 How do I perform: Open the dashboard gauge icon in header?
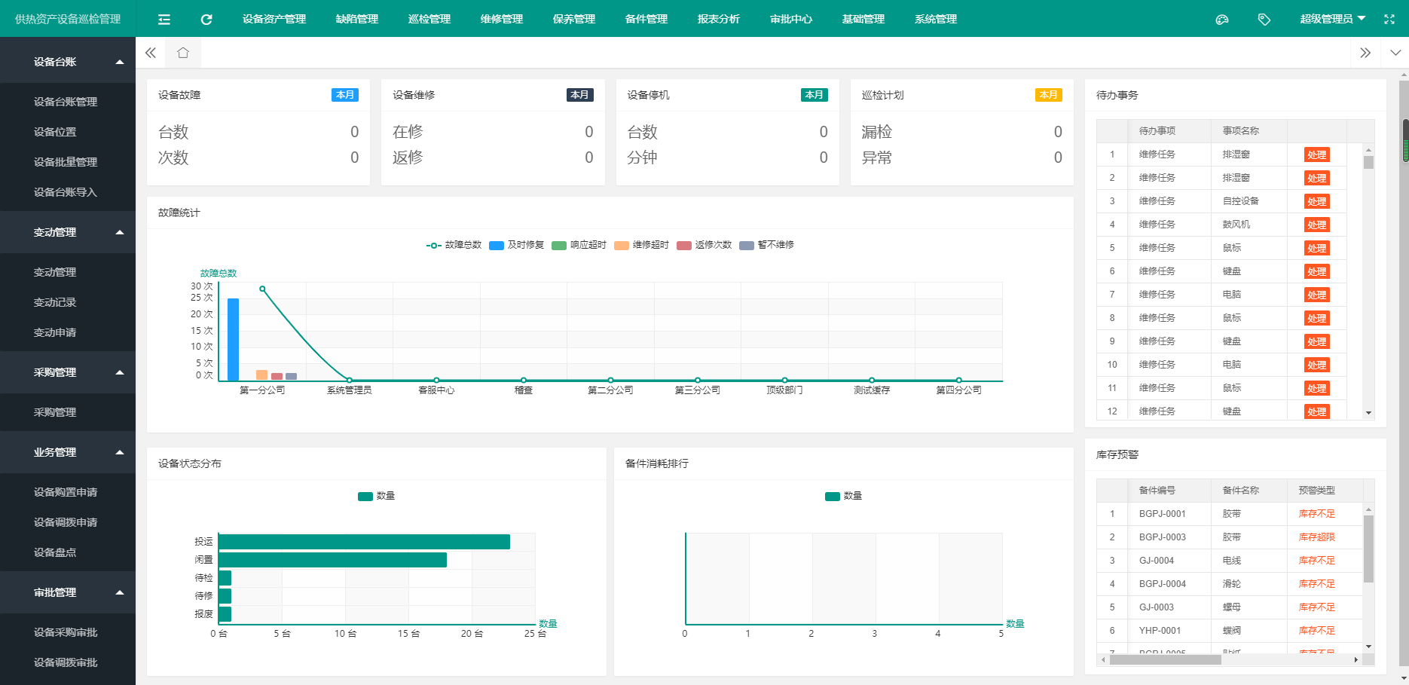1222,20
